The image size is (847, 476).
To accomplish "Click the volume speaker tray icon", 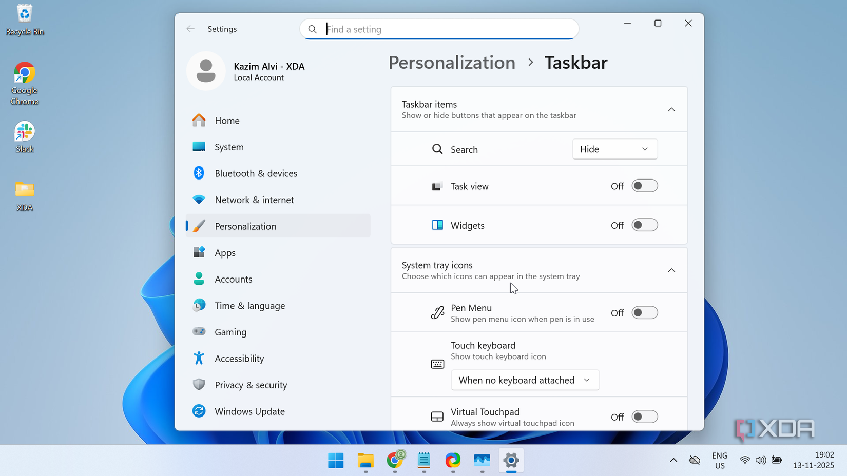I will (761, 461).
